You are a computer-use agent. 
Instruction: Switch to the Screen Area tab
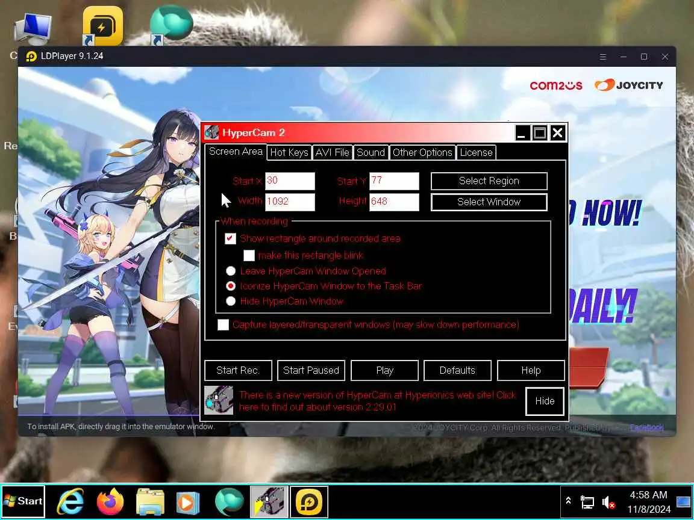[236, 152]
